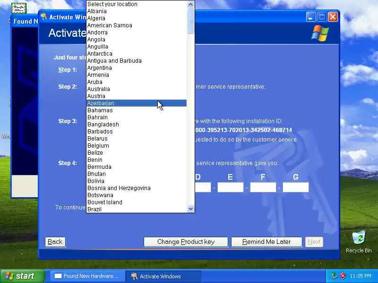Choose the 'Select your location' placeholder entry
This screenshot has width=378, height=283.
pos(137,4)
